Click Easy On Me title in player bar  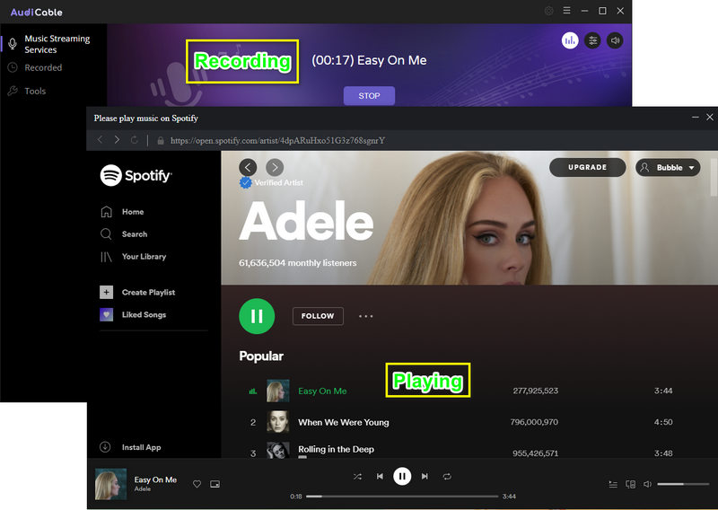tap(155, 479)
